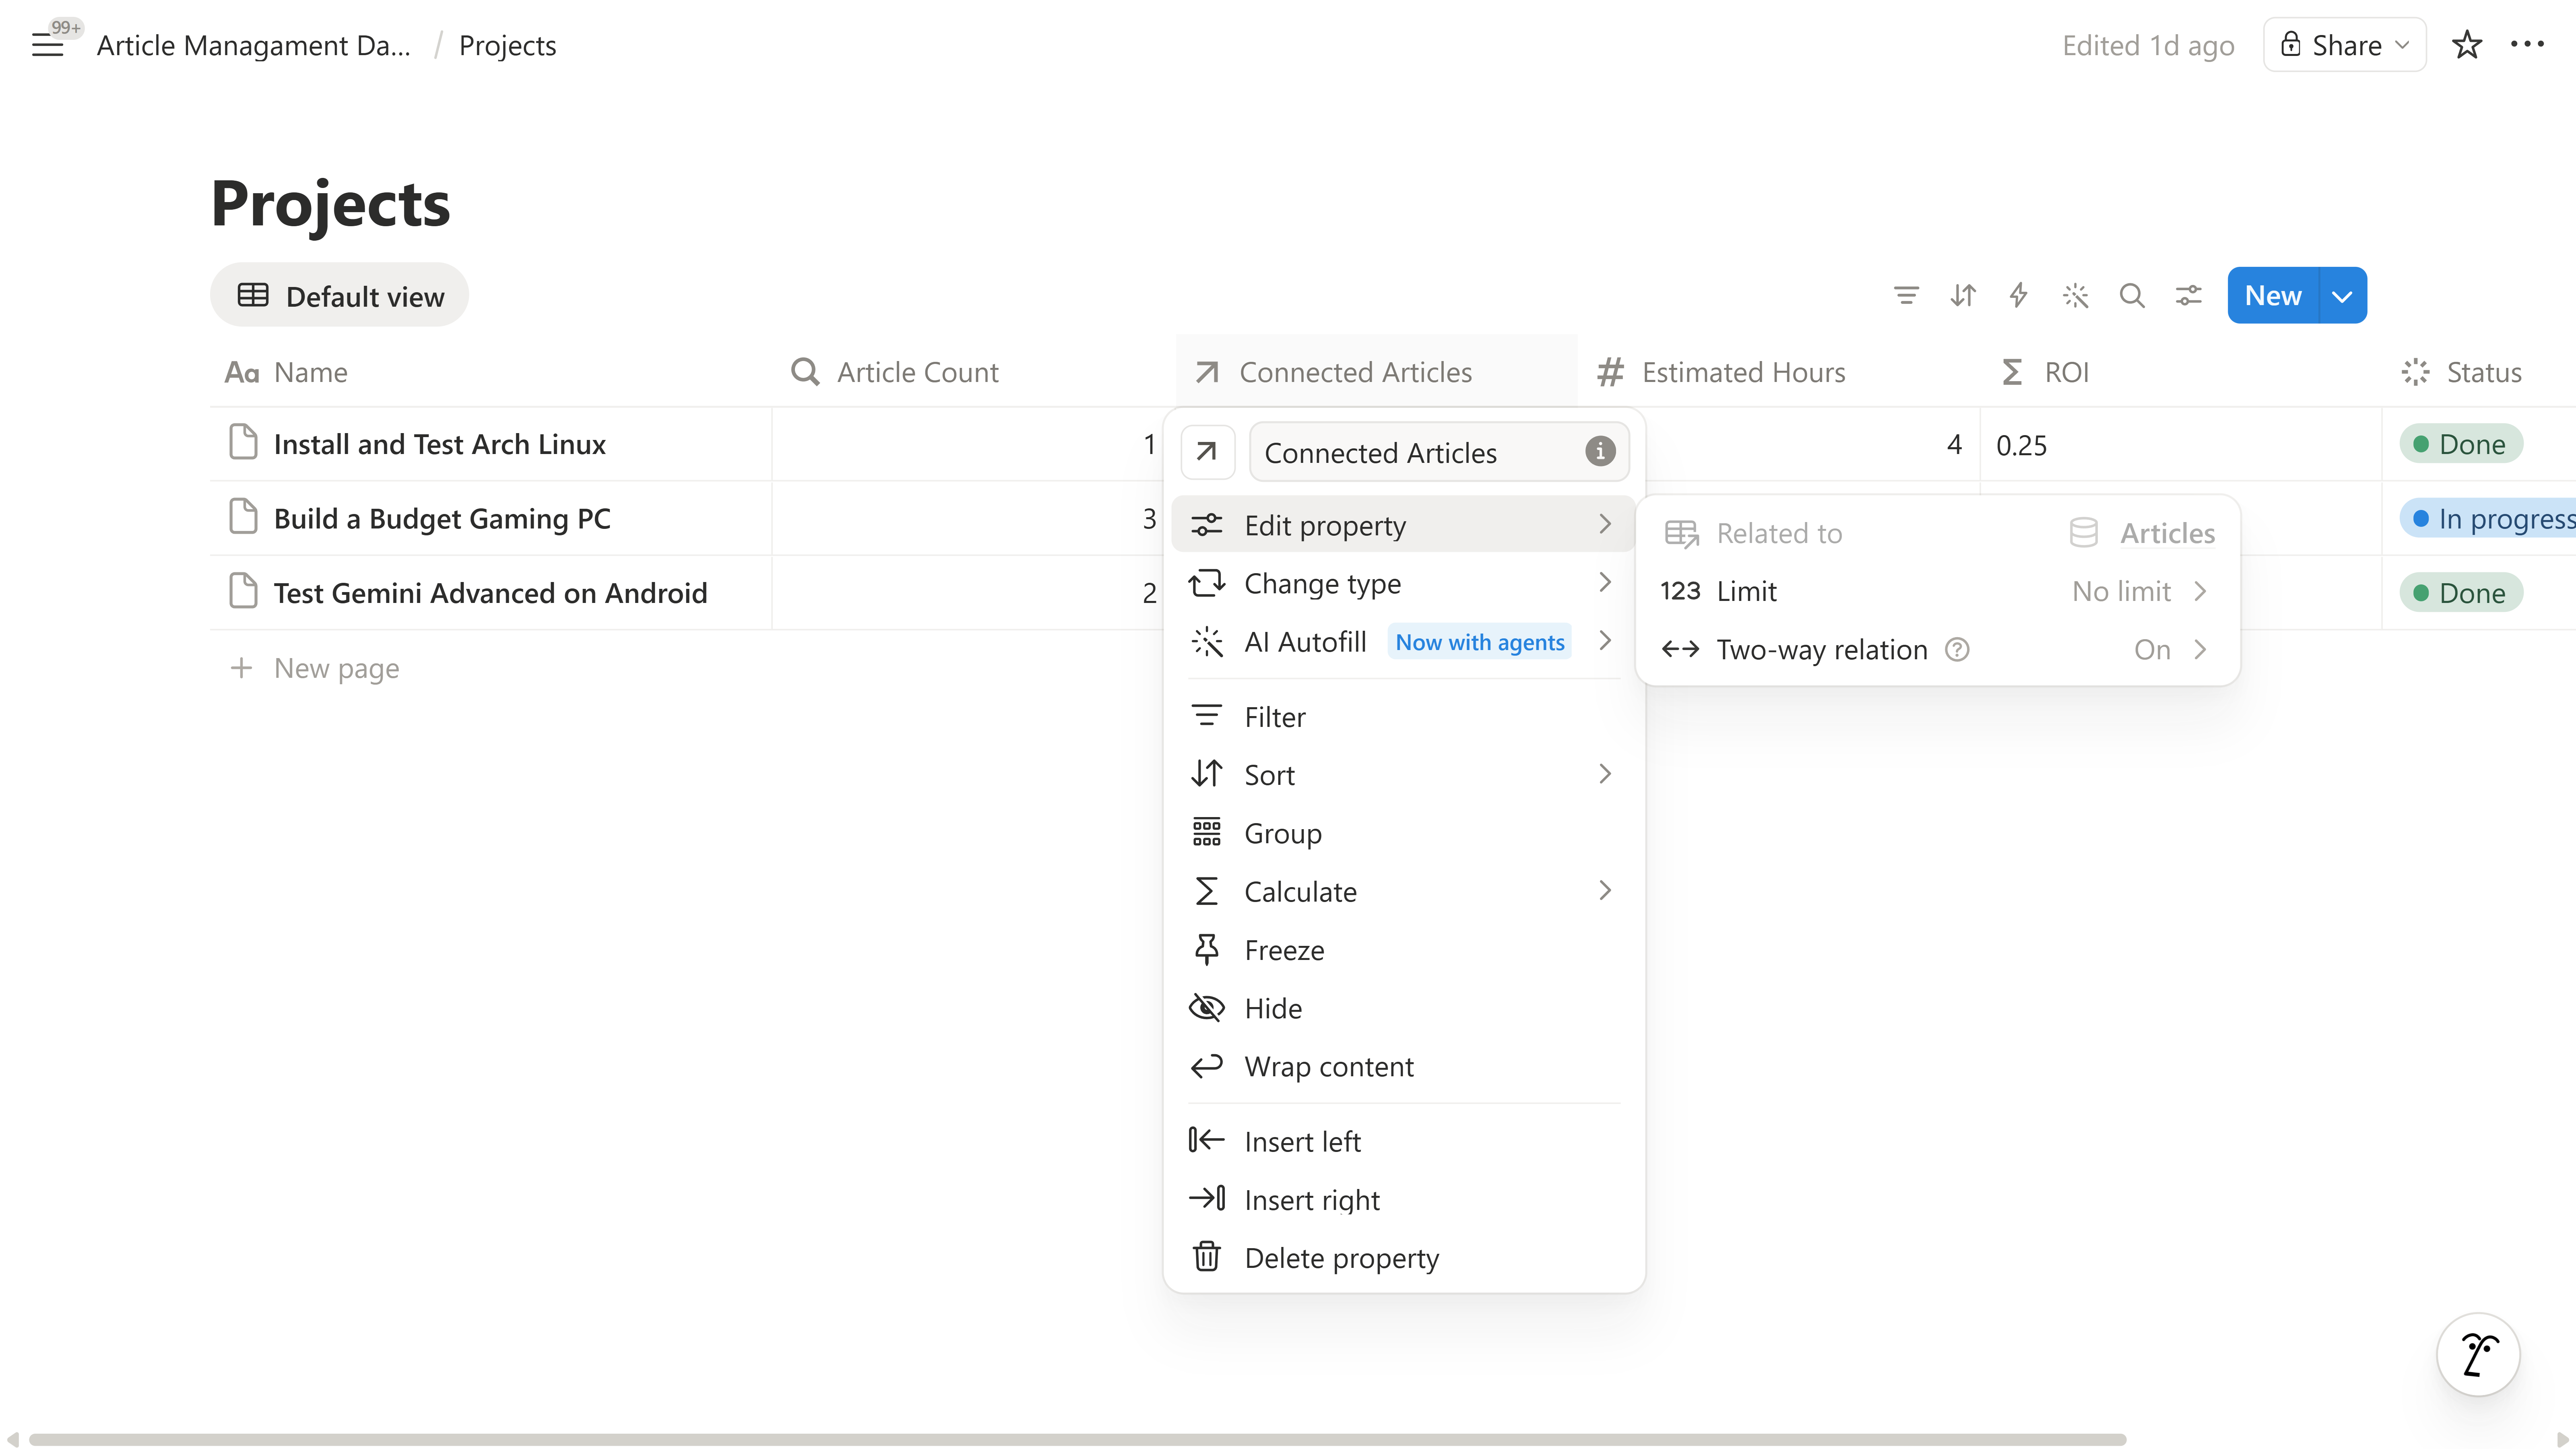Image resolution: width=2576 pixels, height=1449 pixels.
Task: Click the AI sparkle icon in toolbar
Action: click(2076, 295)
